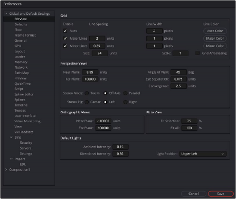This screenshot has height=199, width=236.
Task: Click the Ambient Intensity value field
Action: [x=120, y=147]
